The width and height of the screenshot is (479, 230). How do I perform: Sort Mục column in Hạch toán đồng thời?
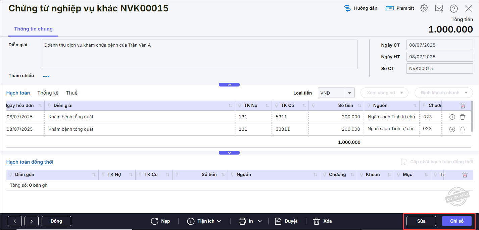tap(426, 175)
